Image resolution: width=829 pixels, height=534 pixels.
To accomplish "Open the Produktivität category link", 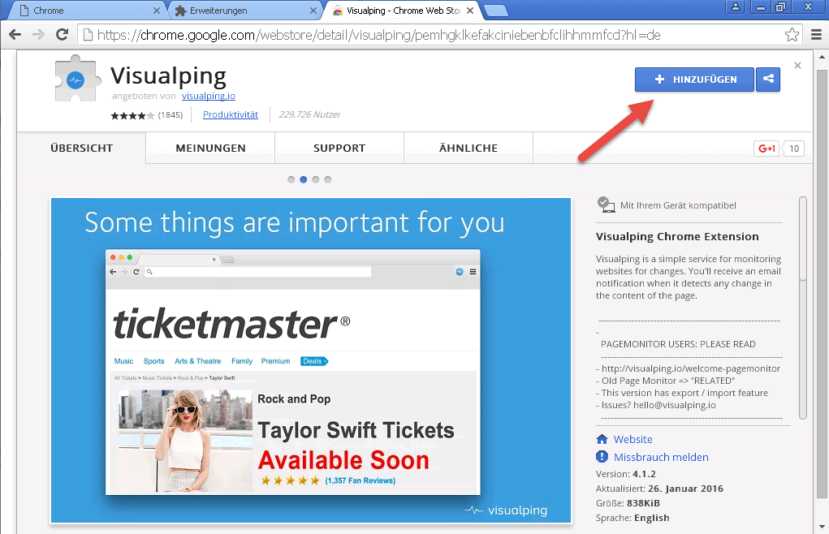I will pyautogui.click(x=231, y=114).
